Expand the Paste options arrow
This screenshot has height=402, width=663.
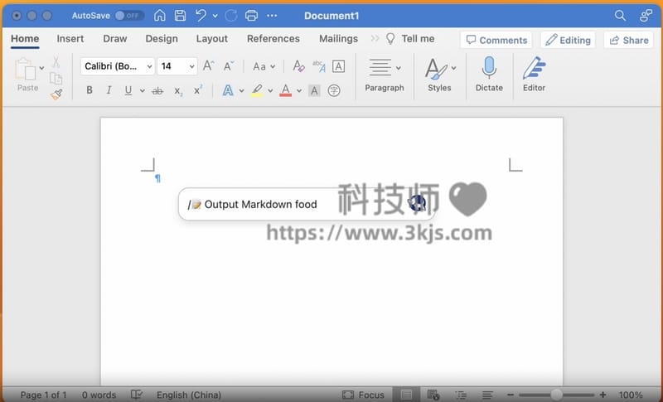pyautogui.click(x=41, y=68)
